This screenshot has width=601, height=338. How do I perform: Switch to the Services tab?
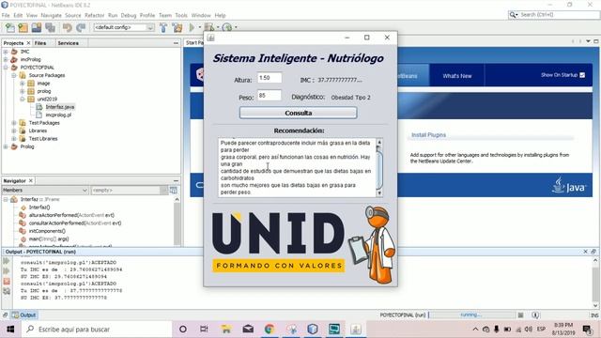tap(69, 43)
